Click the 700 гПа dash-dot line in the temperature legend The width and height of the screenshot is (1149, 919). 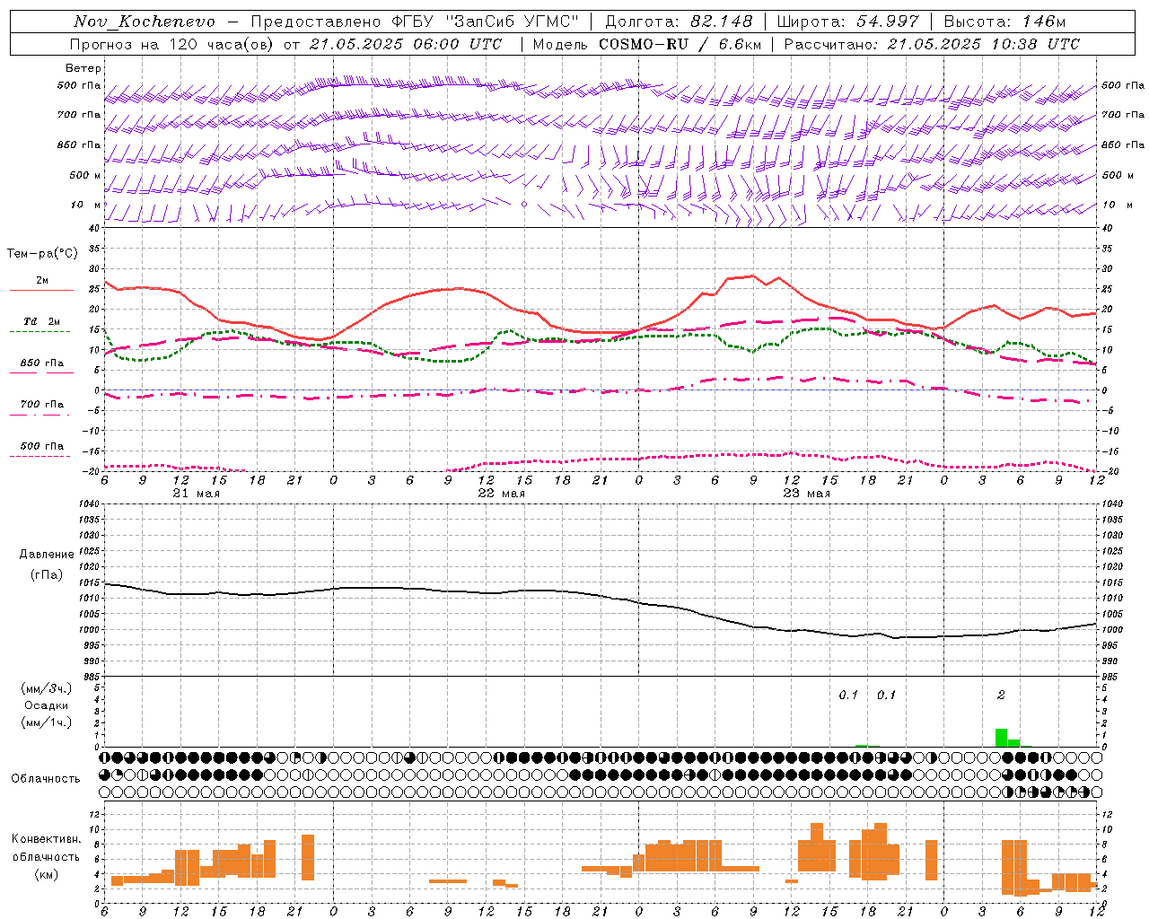tap(41, 415)
